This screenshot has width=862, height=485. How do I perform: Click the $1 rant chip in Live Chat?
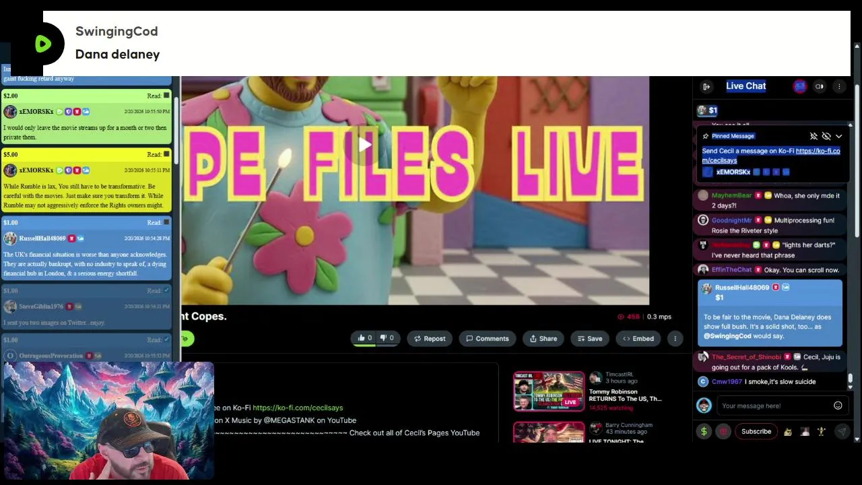[x=707, y=110]
